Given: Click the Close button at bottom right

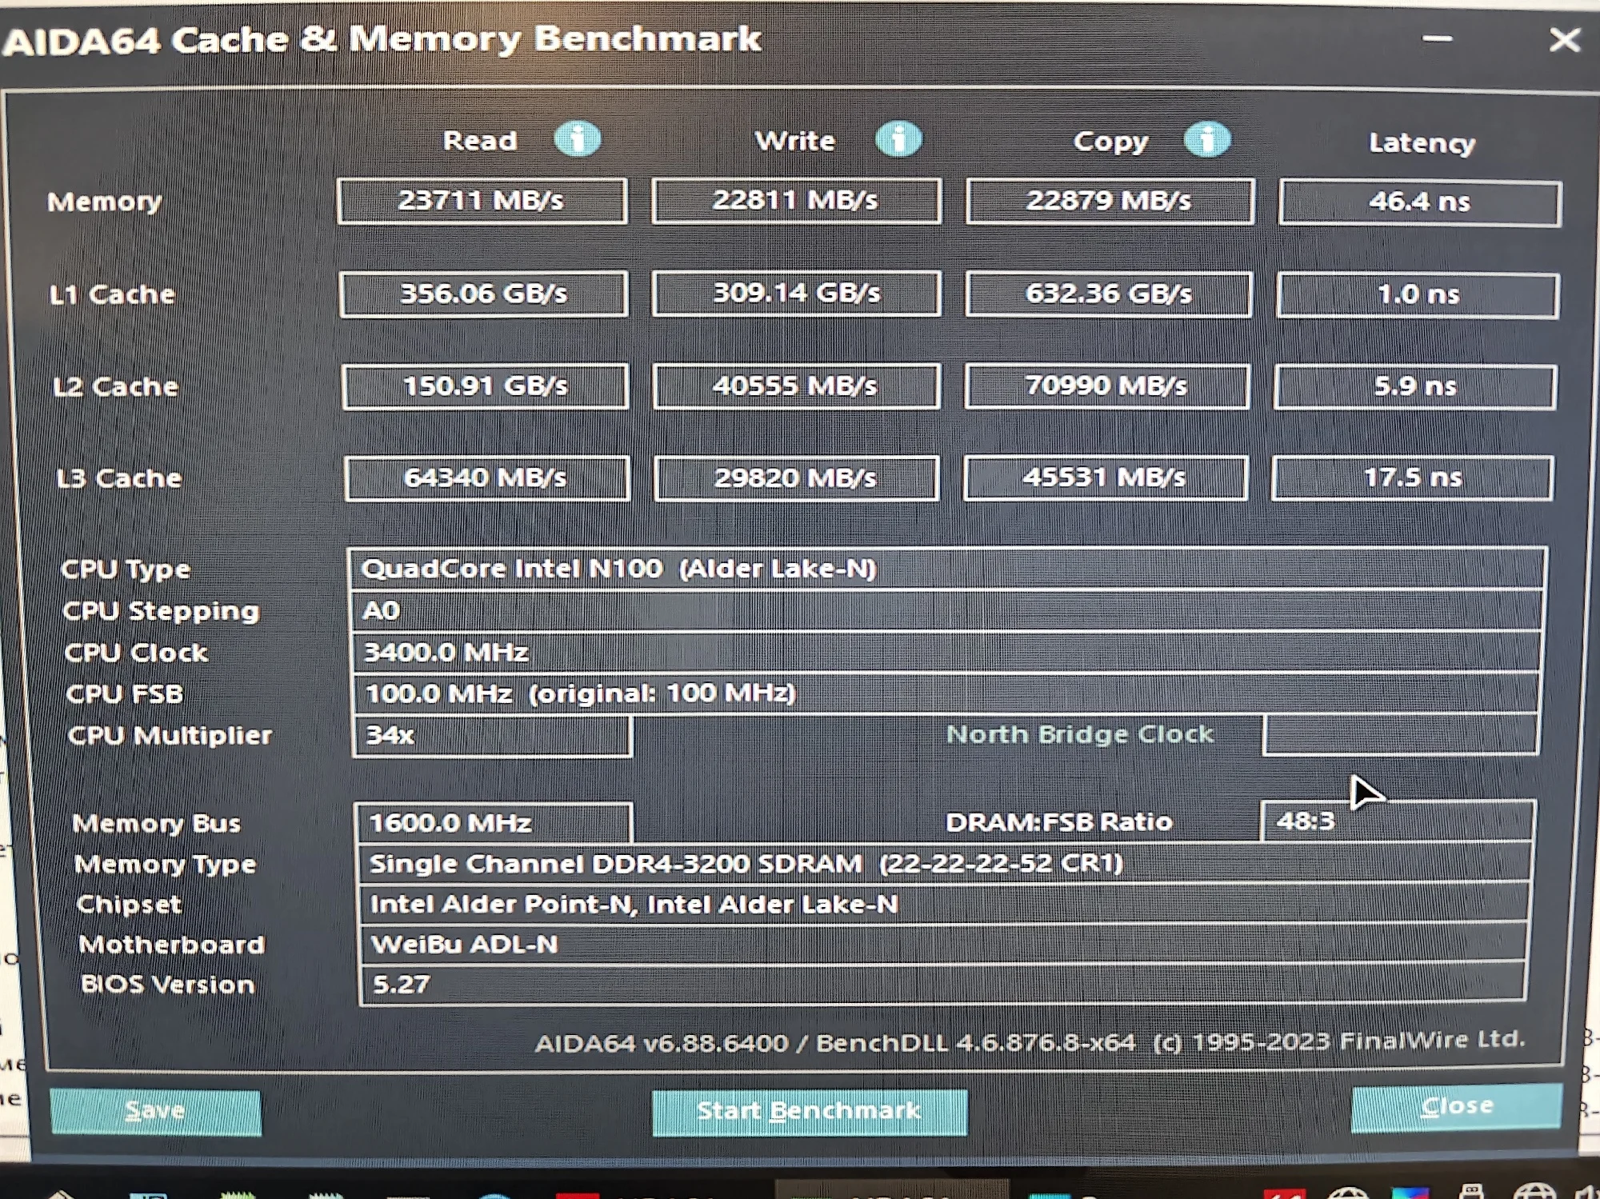Looking at the screenshot, I should click(x=1456, y=1107).
